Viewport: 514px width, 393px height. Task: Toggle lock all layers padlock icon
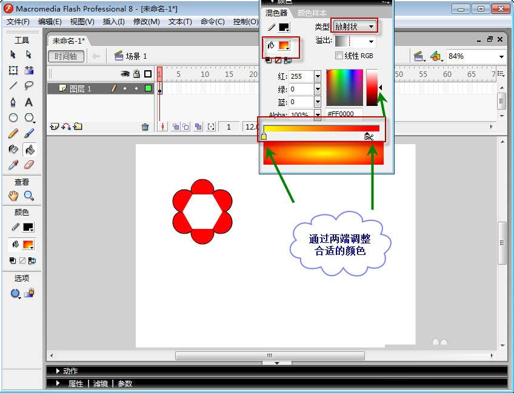coord(137,74)
